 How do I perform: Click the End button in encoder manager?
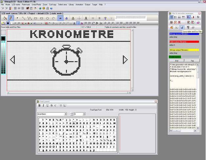176,61
